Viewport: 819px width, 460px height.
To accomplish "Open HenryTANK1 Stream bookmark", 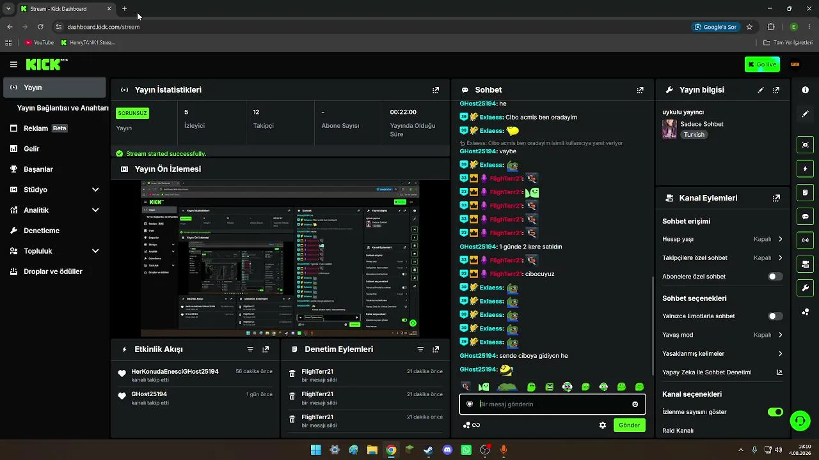I will tap(88, 43).
